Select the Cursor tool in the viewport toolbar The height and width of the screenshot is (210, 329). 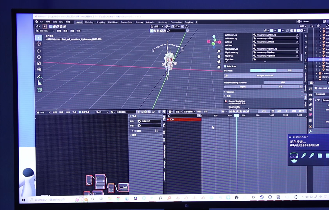pyautogui.click(x=39, y=44)
